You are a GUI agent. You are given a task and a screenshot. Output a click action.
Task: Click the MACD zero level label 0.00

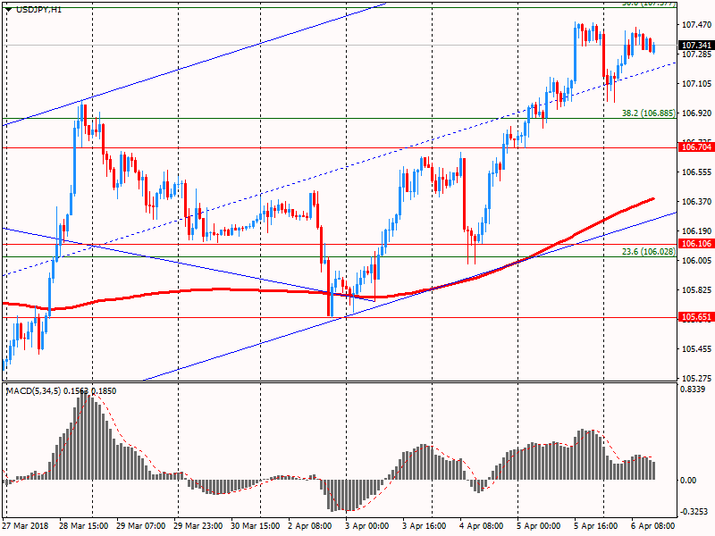(688, 481)
